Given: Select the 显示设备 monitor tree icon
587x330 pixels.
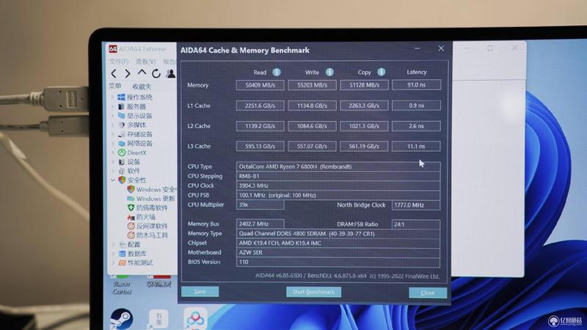Looking at the screenshot, I should point(121,116).
